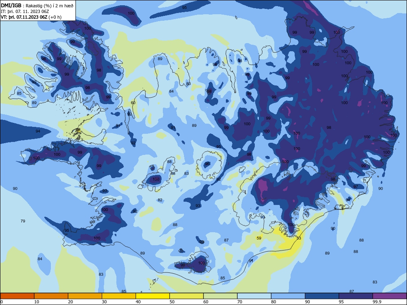Click the "59" humidity value on the map
Viewport: 407px width, 305px height.
[259, 238]
